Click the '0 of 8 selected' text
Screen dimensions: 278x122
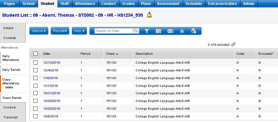pyautogui.click(x=219, y=45)
